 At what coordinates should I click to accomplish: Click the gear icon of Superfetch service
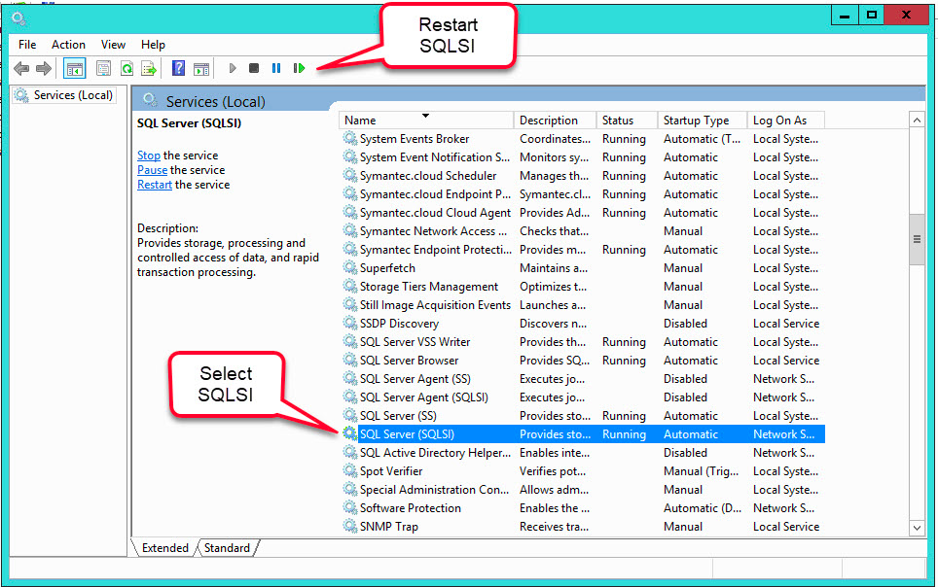pyautogui.click(x=350, y=268)
